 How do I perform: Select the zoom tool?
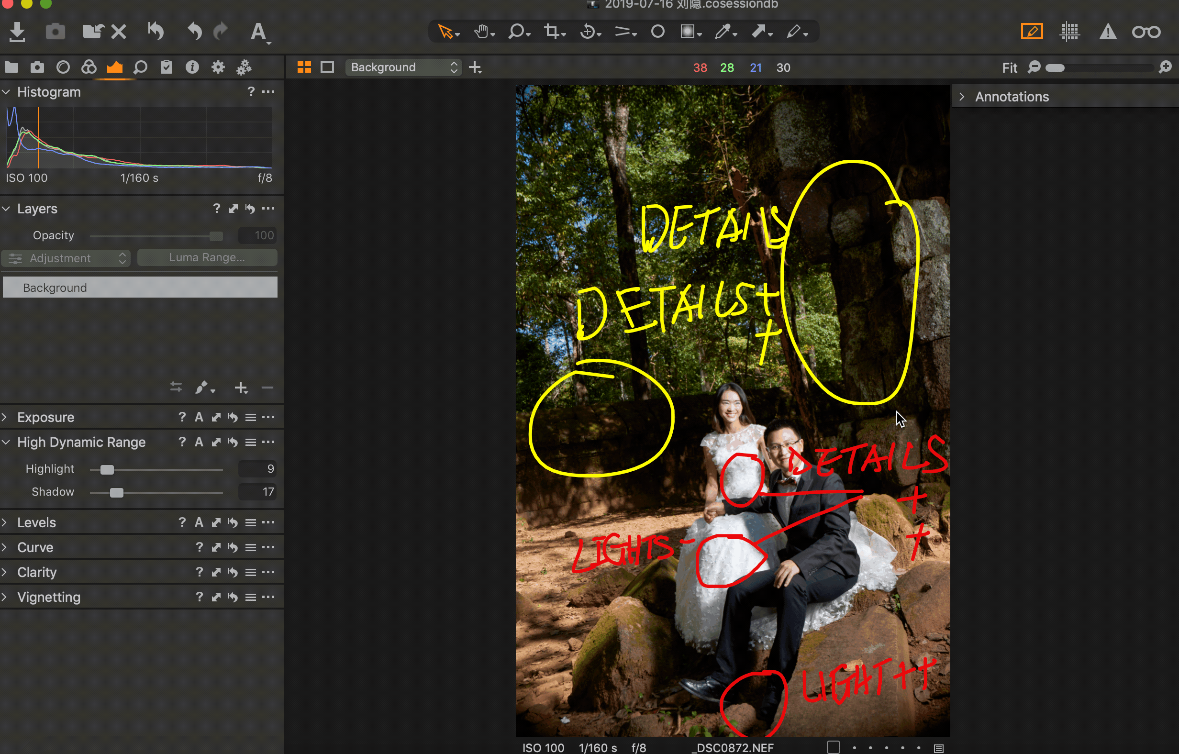pos(516,31)
